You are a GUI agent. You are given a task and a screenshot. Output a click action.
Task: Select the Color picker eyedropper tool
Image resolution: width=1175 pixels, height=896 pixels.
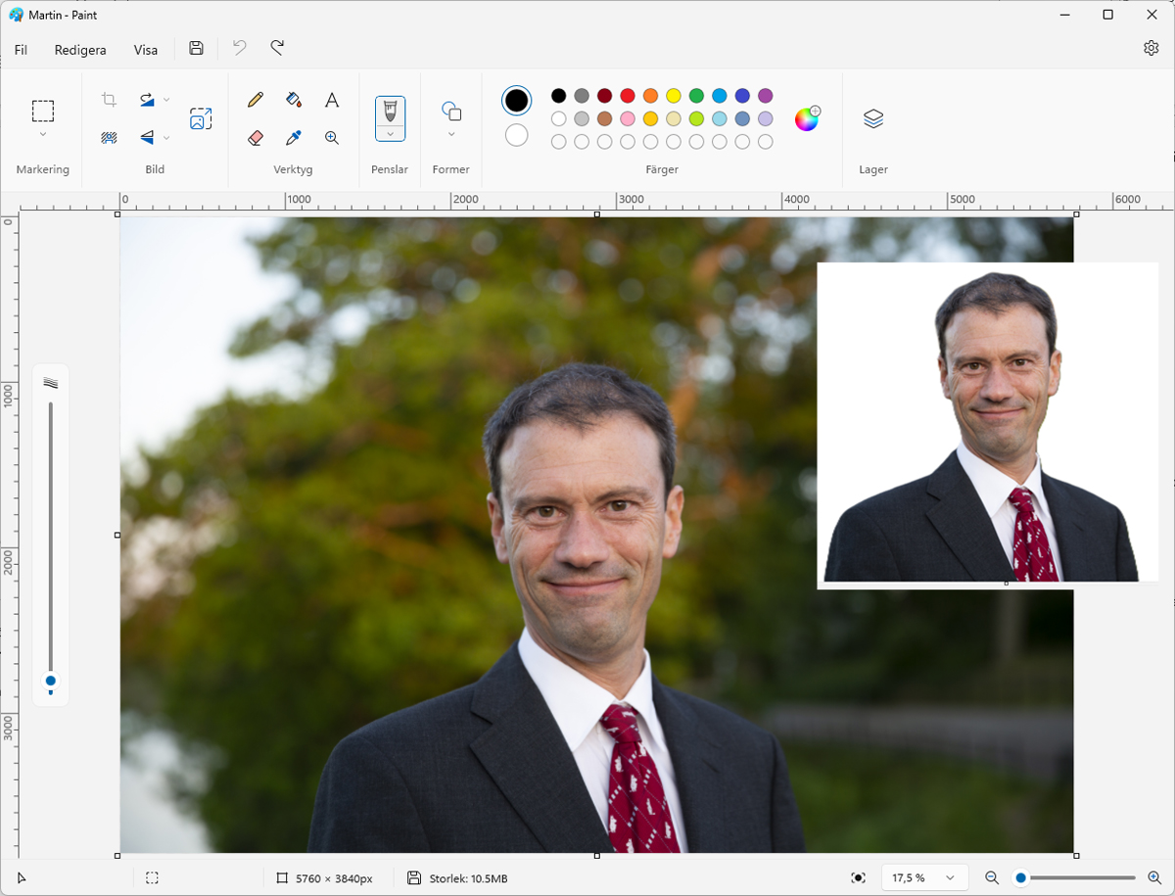(x=294, y=137)
